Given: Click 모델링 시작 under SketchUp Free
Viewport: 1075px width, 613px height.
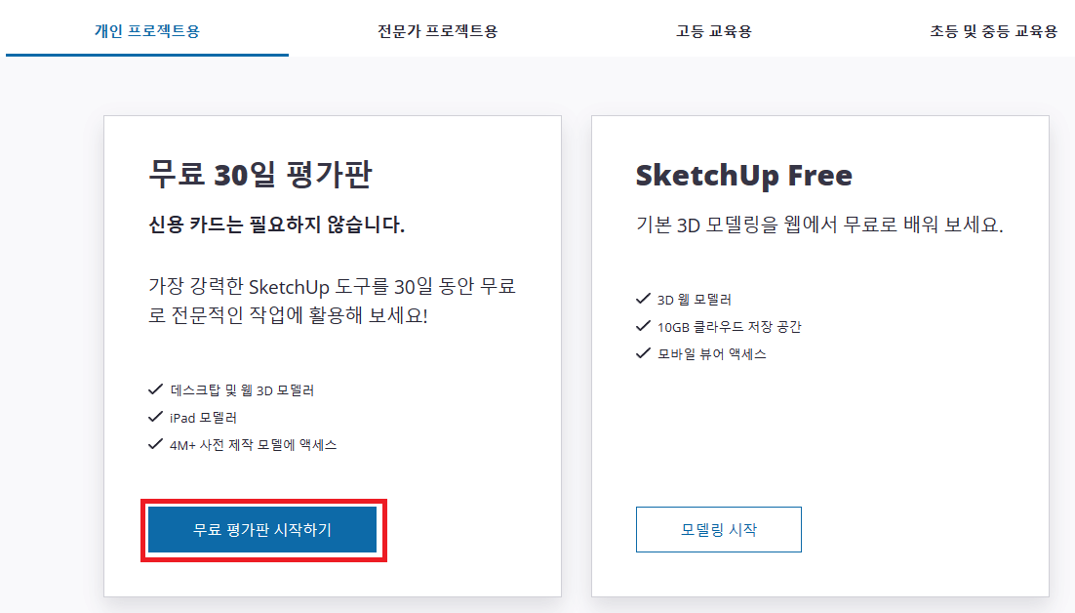Looking at the screenshot, I should (719, 529).
